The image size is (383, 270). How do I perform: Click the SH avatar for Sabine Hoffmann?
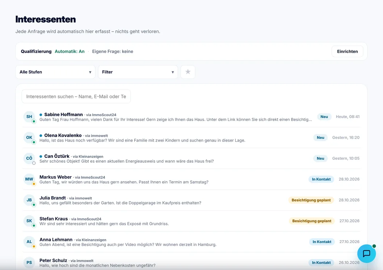[29, 117]
